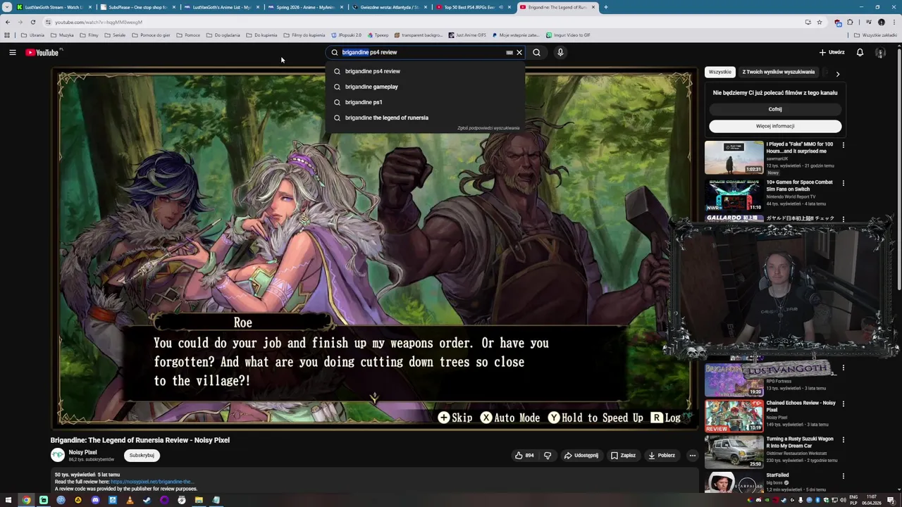Open the Noisy Pixel channel name link
The image size is (902, 507).
click(x=82, y=452)
